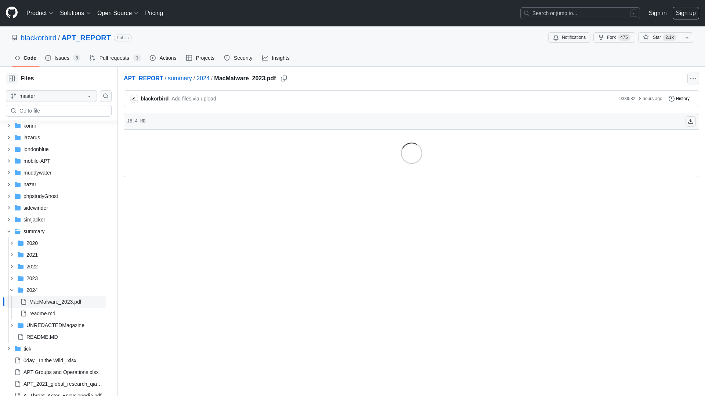Switch to the Issues tab
The width and height of the screenshot is (705, 396).
click(63, 58)
